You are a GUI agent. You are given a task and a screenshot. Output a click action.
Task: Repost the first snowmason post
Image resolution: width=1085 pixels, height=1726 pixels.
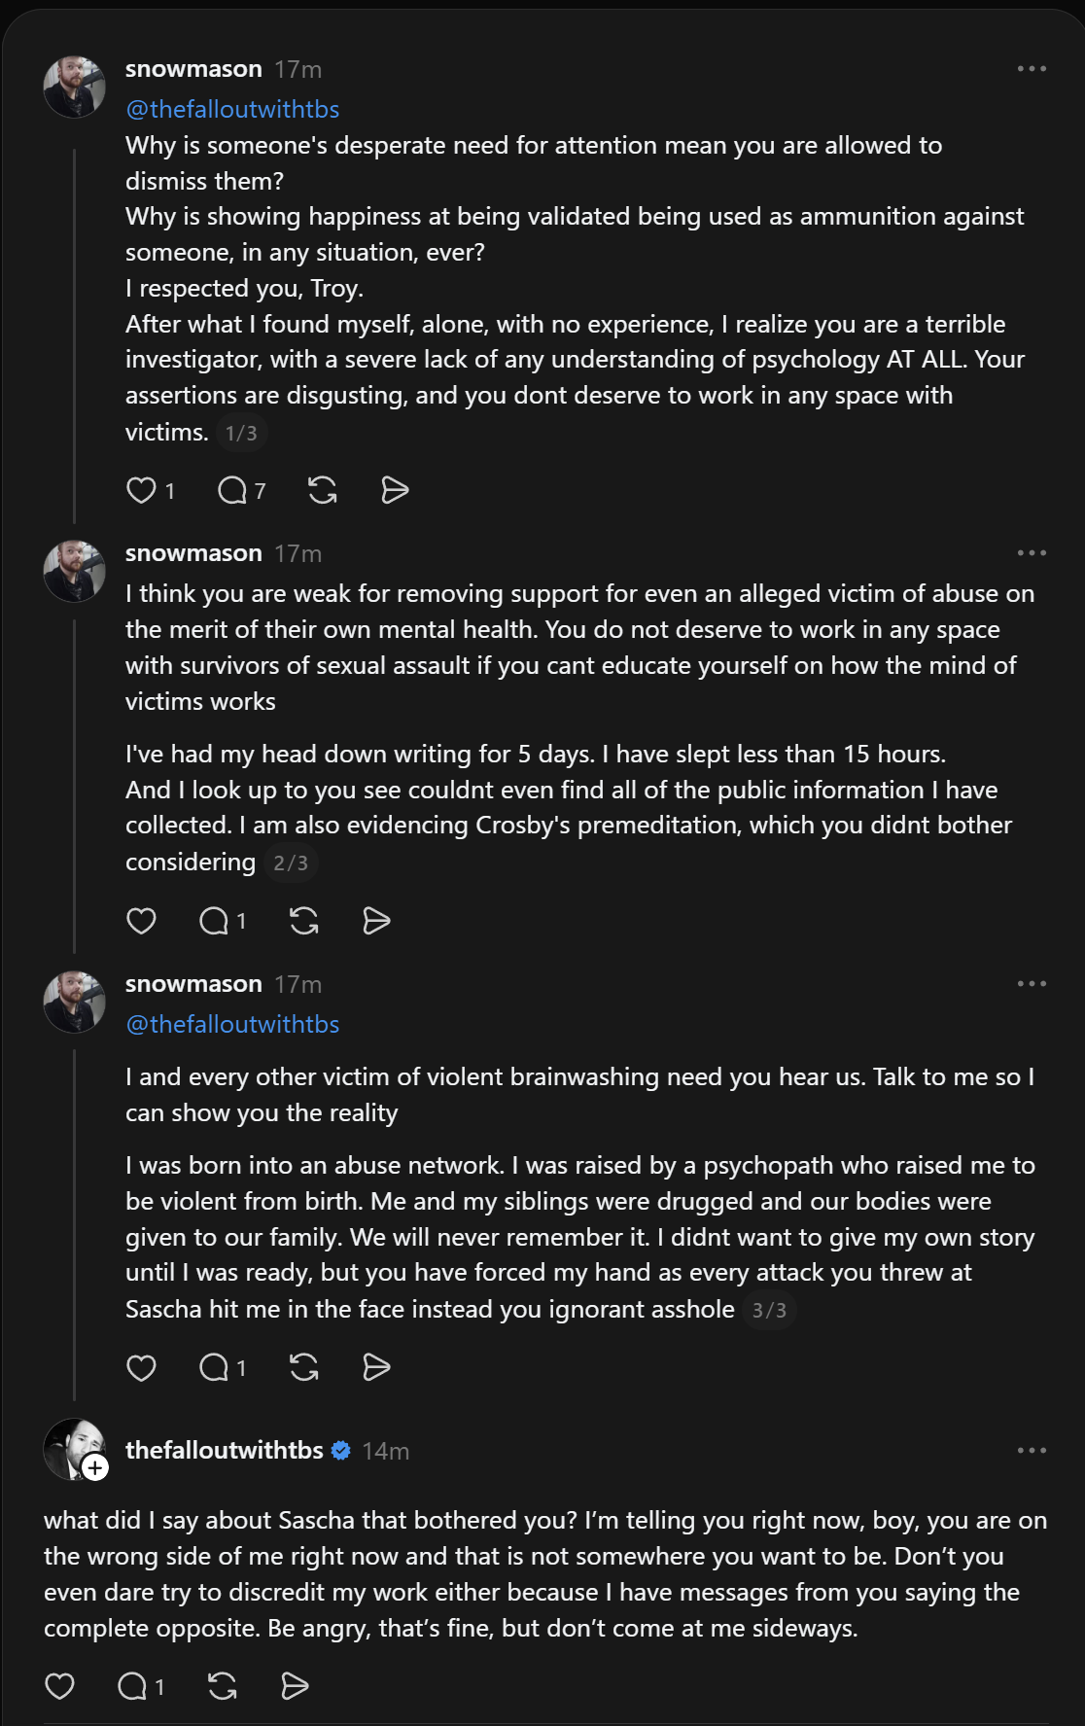click(x=323, y=490)
